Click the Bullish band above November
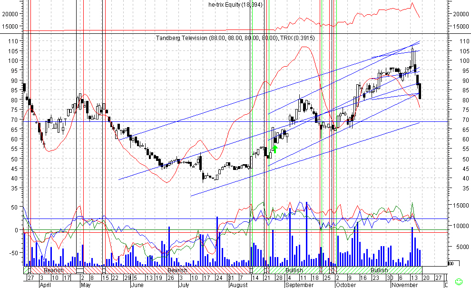The height and width of the screenshot is (288, 471). (x=379, y=270)
